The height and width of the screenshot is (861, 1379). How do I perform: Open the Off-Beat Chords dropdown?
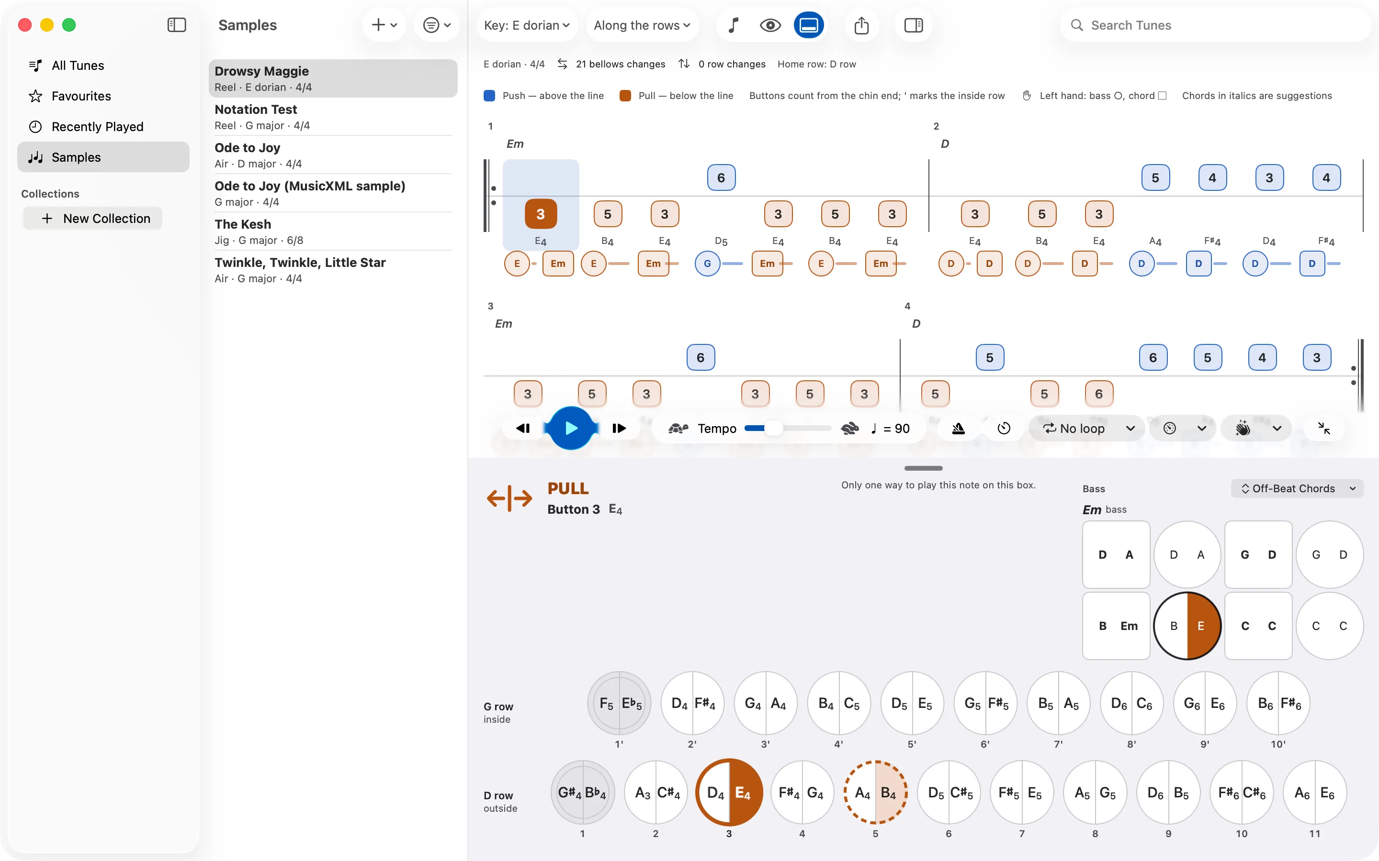1297,488
